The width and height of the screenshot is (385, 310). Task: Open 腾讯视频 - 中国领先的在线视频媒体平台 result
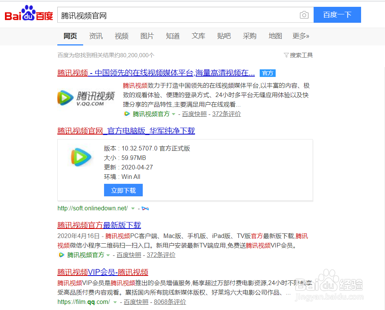tap(156, 73)
